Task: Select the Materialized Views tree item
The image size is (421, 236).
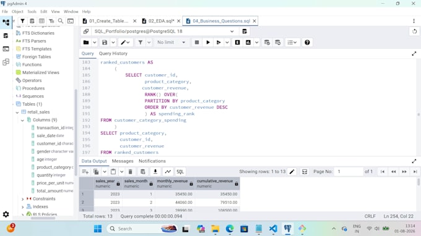Action: [x=40, y=73]
